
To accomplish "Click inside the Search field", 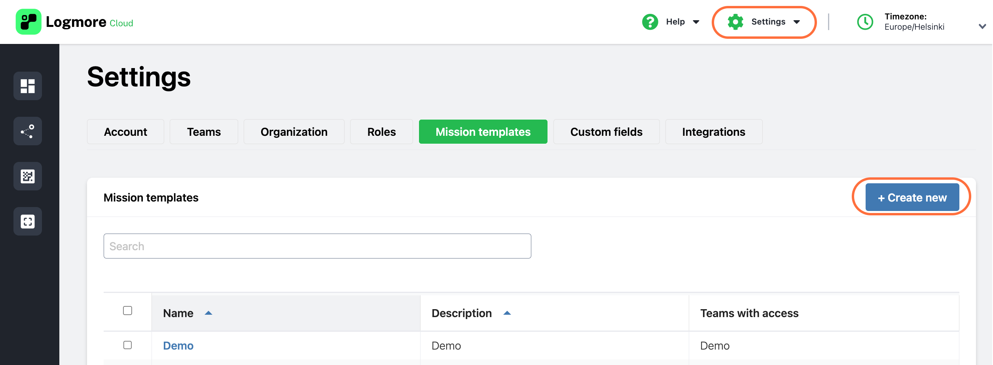I will (316, 246).
